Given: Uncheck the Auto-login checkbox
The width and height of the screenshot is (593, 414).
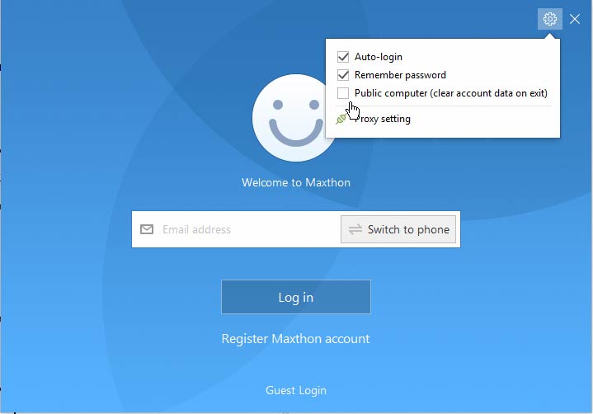Looking at the screenshot, I should click(x=343, y=57).
